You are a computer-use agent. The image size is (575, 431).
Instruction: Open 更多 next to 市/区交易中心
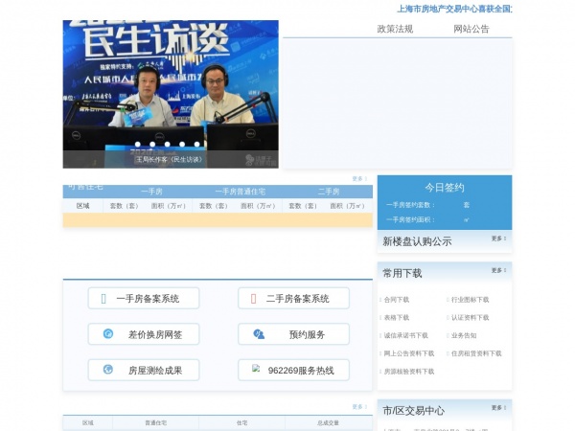(x=498, y=408)
